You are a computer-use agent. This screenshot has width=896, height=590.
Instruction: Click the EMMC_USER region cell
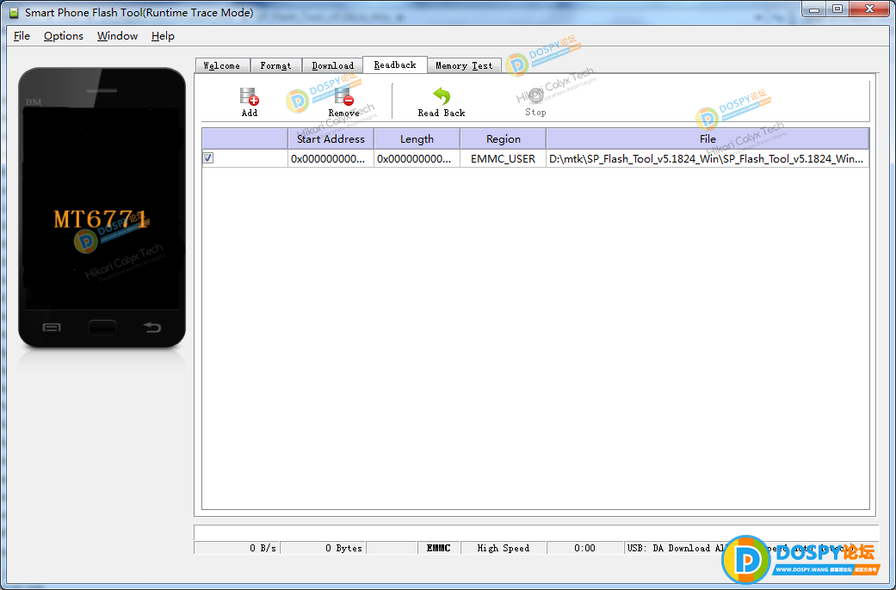point(503,159)
